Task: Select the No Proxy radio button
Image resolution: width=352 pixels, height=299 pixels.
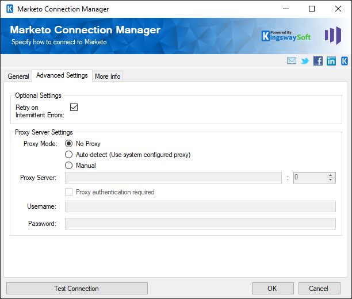Action: (x=68, y=144)
